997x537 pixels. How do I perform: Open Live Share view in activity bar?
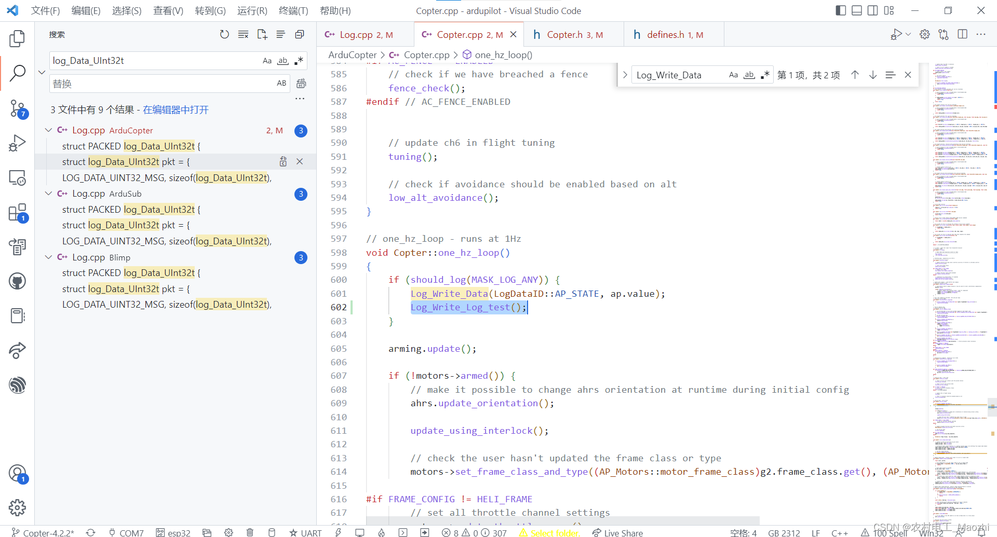(17, 350)
